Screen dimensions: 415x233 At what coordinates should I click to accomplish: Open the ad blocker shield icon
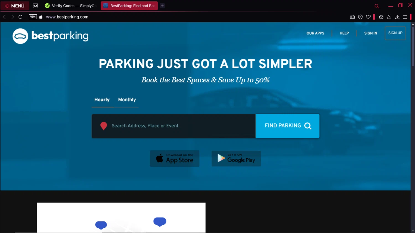click(360, 17)
